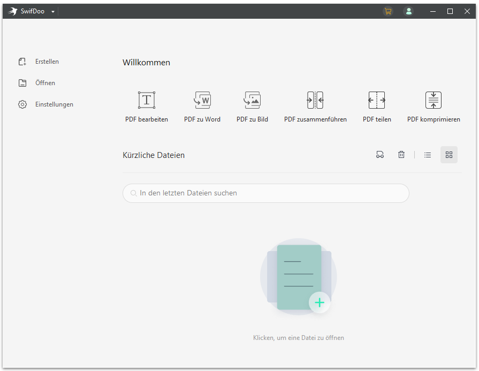Switch recent files to grid view

(x=449, y=155)
